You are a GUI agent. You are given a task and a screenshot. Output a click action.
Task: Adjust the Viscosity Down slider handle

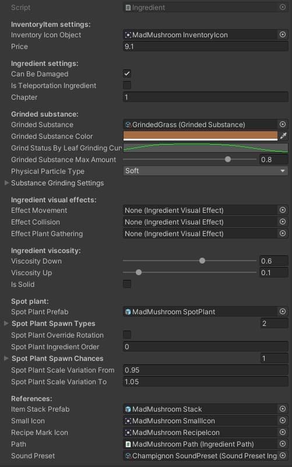pos(202,261)
